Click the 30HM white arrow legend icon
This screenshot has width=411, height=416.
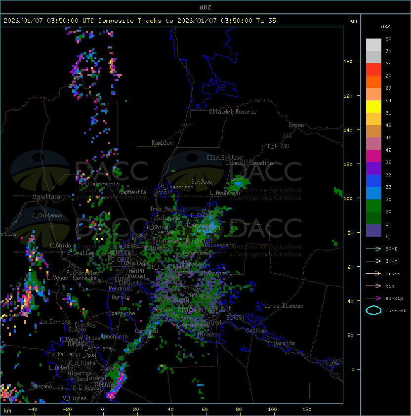pyautogui.click(x=373, y=261)
